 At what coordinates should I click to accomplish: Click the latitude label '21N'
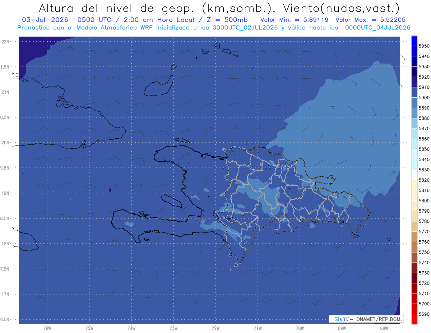coord(5,92)
